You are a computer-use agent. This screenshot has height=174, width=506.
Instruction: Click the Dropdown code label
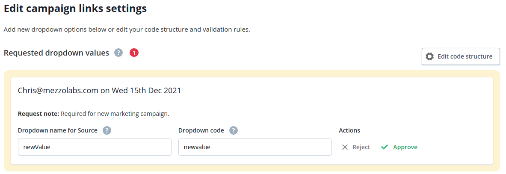tap(201, 130)
